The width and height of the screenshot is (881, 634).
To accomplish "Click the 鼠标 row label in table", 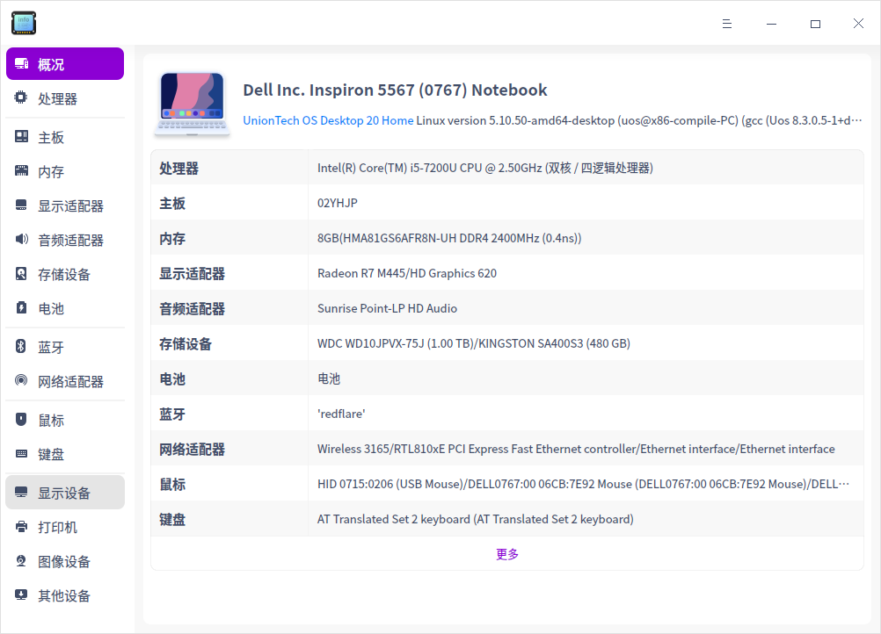I will [x=172, y=484].
